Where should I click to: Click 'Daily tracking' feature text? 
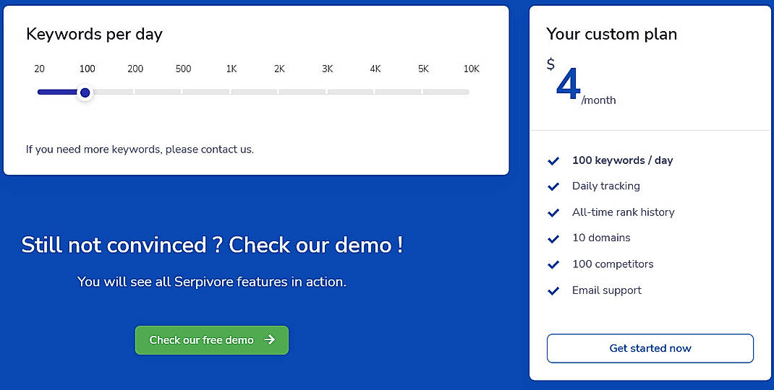605,186
